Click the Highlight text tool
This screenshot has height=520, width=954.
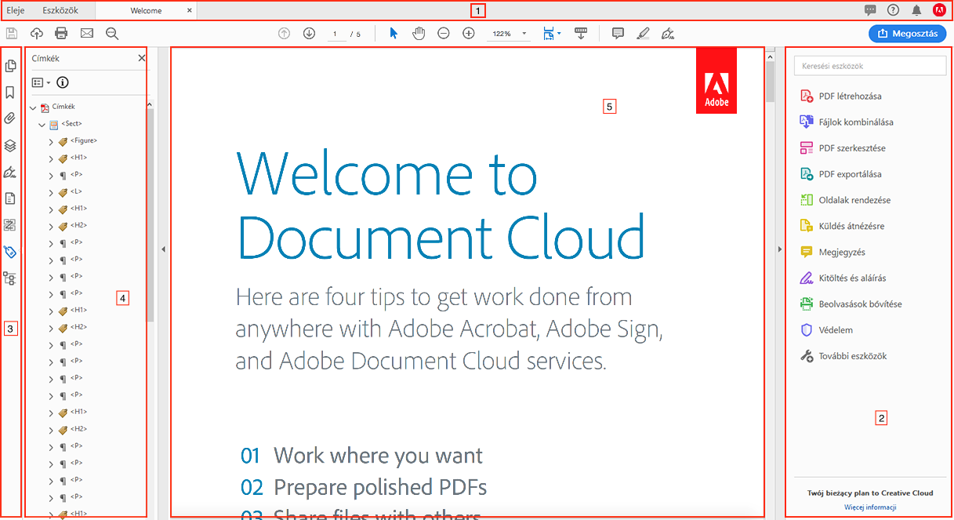coord(643,34)
